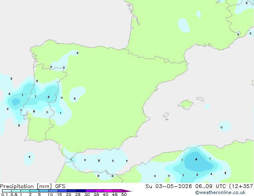Click the "GFS" model label
The image size is (254, 196).
tap(60, 186)
